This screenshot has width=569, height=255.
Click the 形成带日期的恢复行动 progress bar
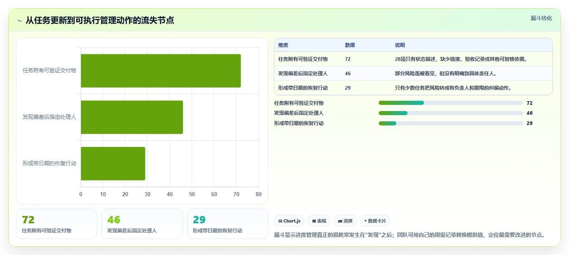tap(451, 123)
